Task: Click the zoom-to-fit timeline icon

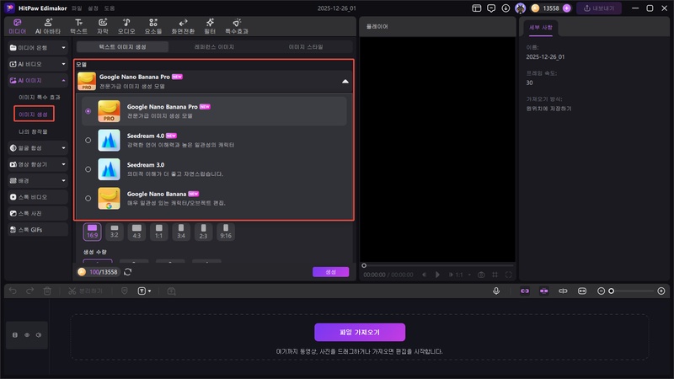Action: 582,291
